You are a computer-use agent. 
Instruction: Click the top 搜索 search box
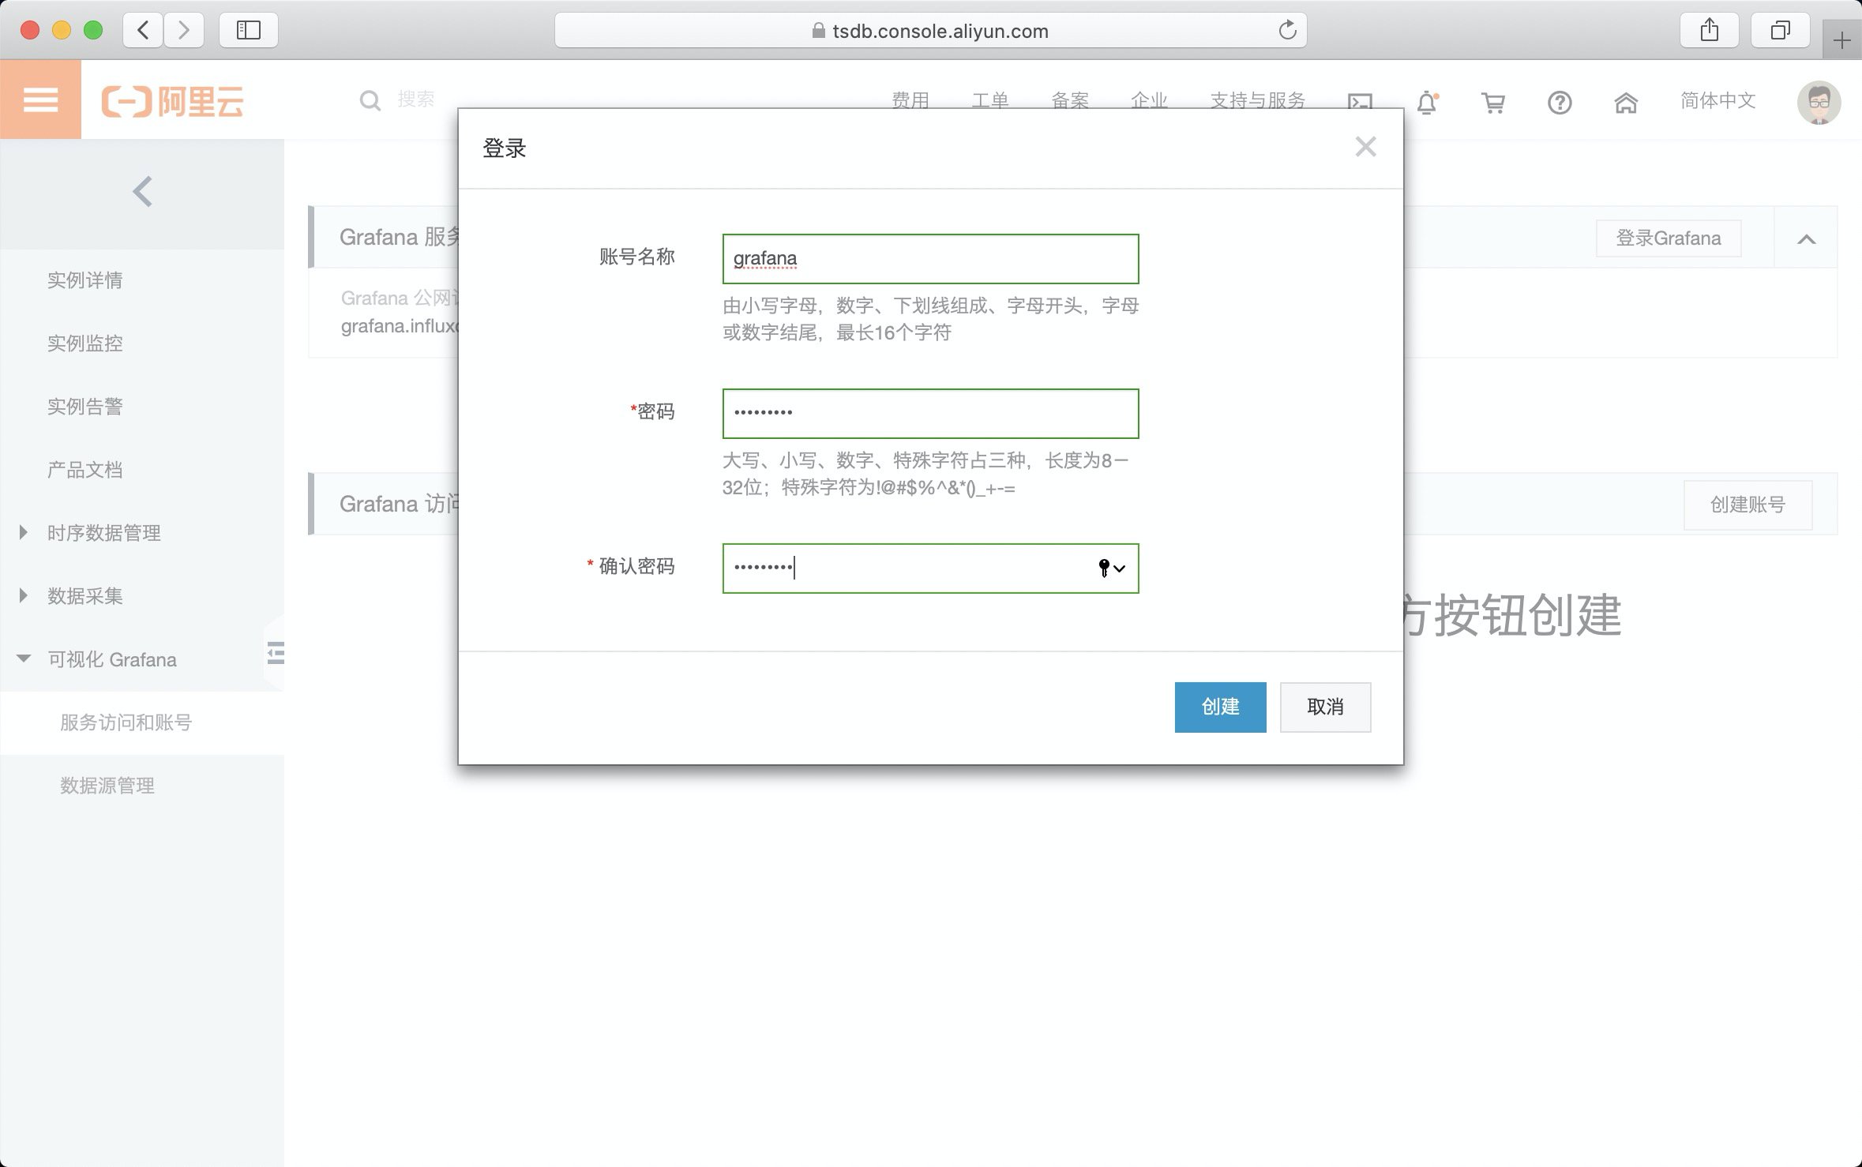tap(416, 100)
